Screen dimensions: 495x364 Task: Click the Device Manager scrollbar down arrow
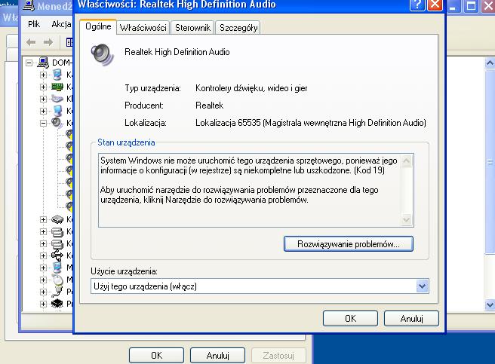tap(490, 304)
